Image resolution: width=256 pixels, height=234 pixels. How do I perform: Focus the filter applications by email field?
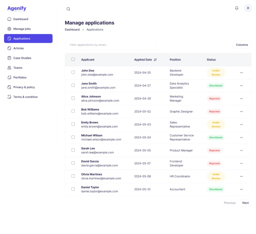(110, 45)
